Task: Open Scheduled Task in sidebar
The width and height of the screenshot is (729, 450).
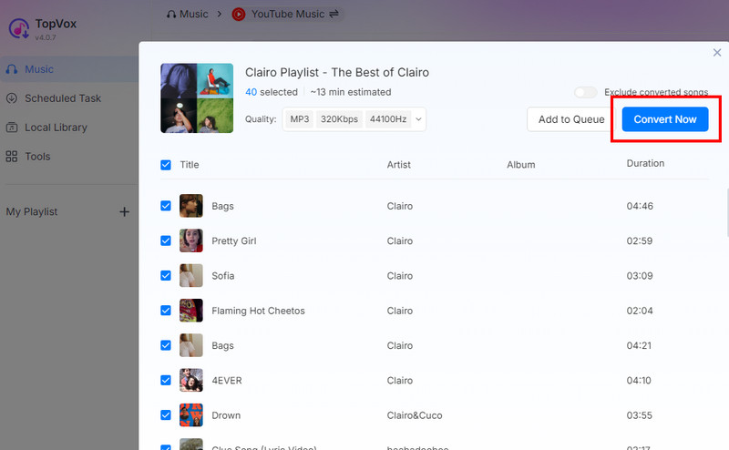Action: tap(62, 98)
